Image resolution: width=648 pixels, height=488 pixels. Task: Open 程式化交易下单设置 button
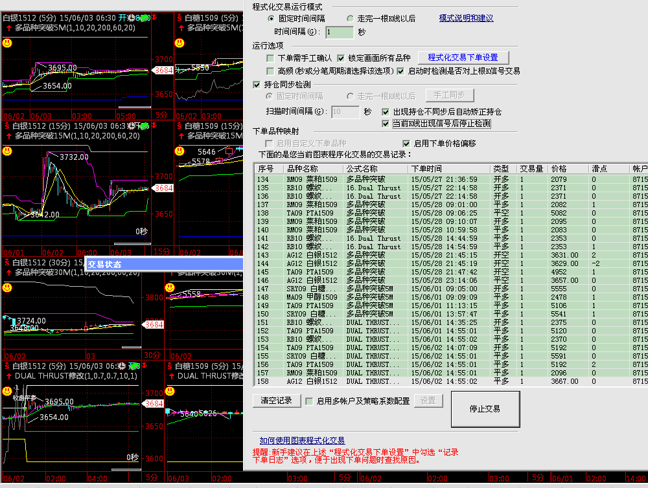pyautogui.click(x=463, y=58)
